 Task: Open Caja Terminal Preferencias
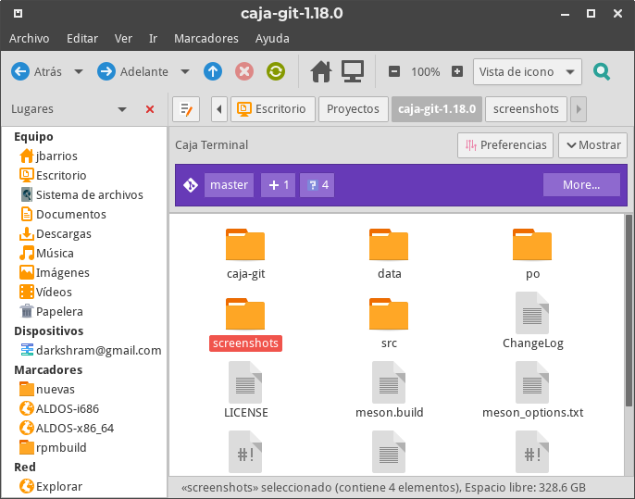pos(505,145)
